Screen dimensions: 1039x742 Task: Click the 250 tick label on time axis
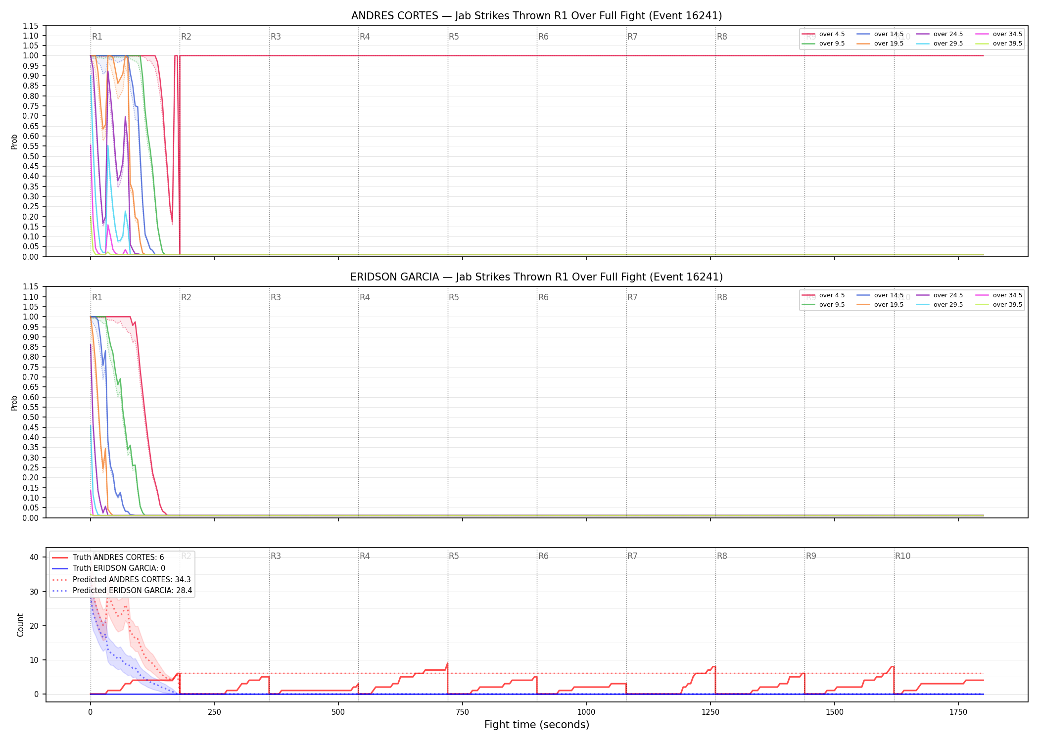pos(214,712)
